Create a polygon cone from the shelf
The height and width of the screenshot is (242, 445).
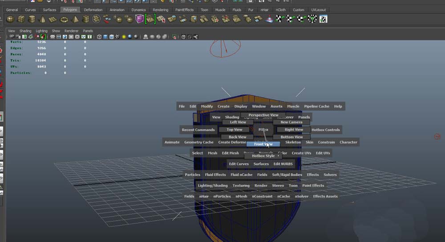[x=42, y=19]
